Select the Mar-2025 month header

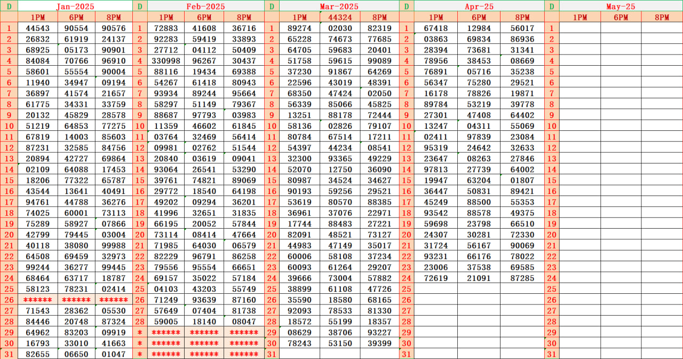tap(339, 6)
